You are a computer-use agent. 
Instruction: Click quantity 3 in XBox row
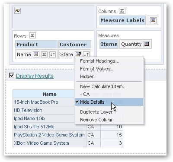120,143
